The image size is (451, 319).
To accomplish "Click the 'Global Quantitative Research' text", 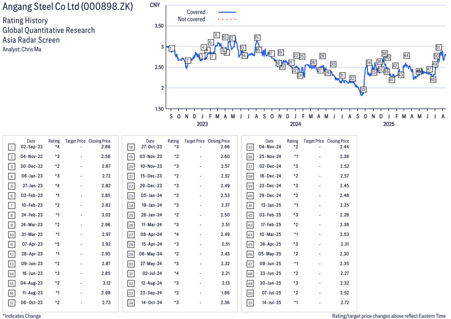I will (x=49, y=30).
